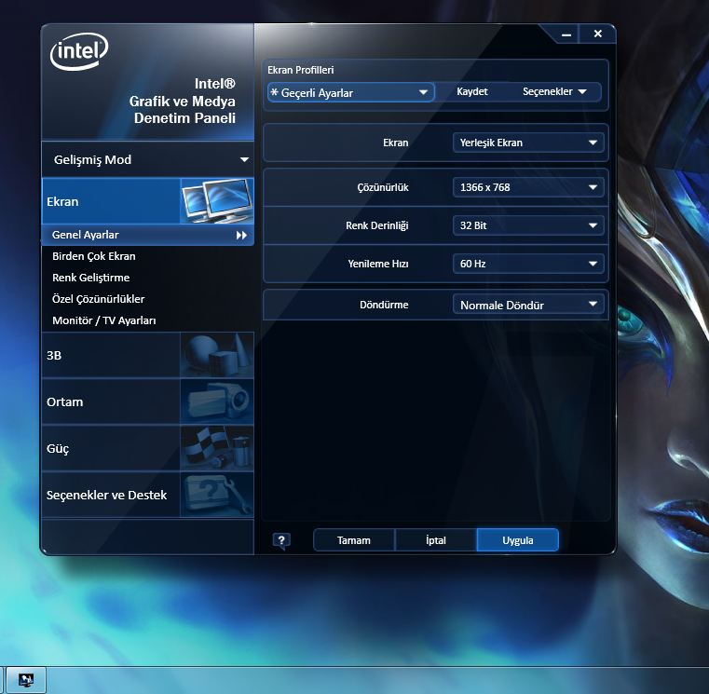Open the 32 Bit color depth dropdown
Screen dimensions: 709x694
coord(528,225)
